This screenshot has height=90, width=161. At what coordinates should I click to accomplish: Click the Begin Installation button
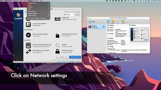[x=75, y=57]
